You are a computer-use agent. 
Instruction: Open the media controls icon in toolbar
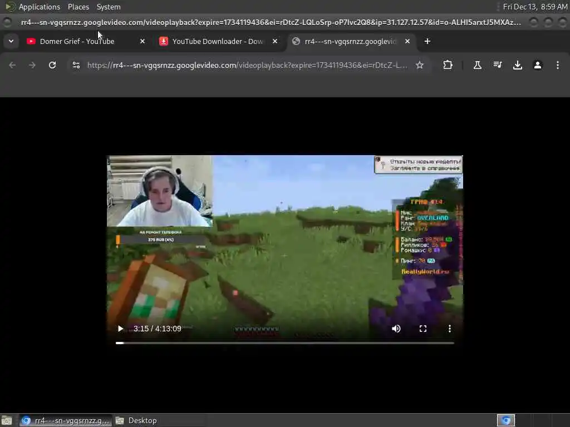[498, 66]
